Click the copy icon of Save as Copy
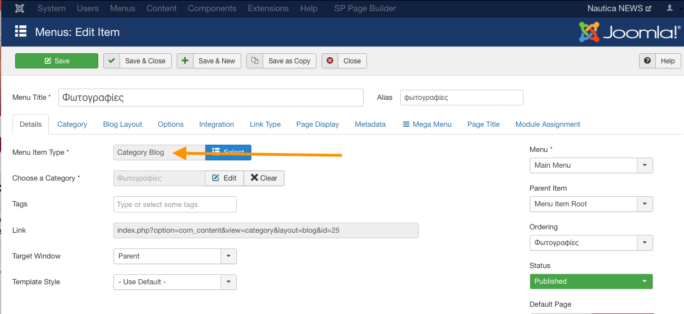The height and width of the screenshot is (314, 684). [255, 61]
